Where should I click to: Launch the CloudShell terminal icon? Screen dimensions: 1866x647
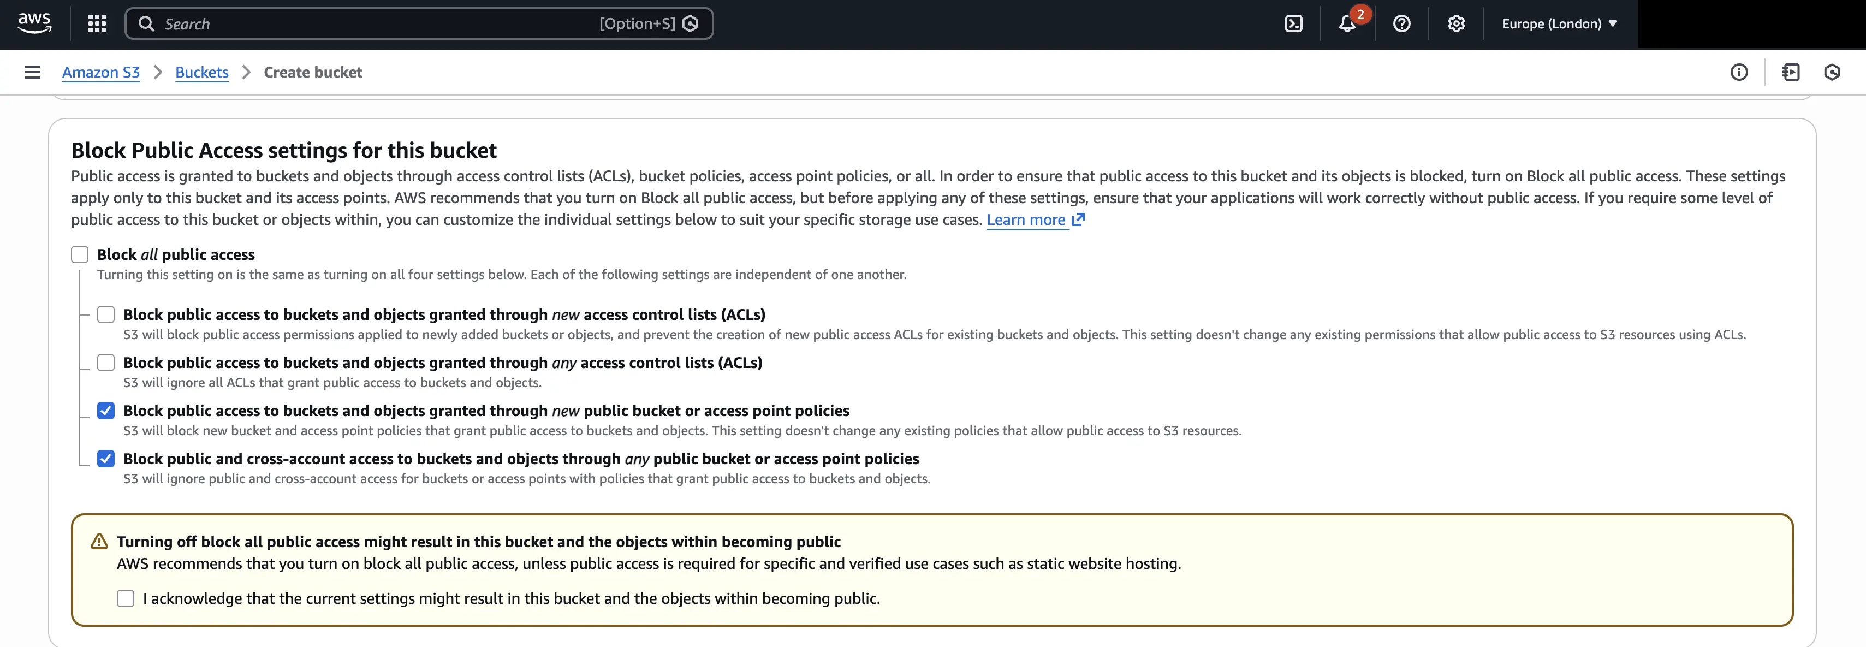tap(1294, 24)
